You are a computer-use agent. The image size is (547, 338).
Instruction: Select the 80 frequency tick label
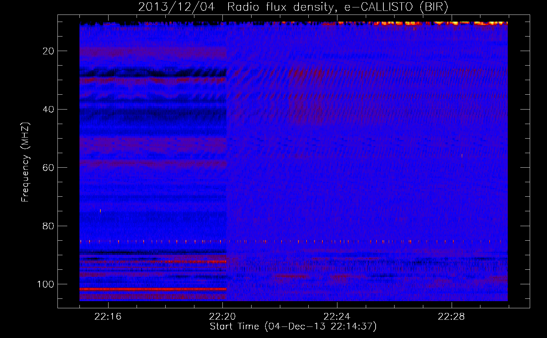click(x=48, y=226)
